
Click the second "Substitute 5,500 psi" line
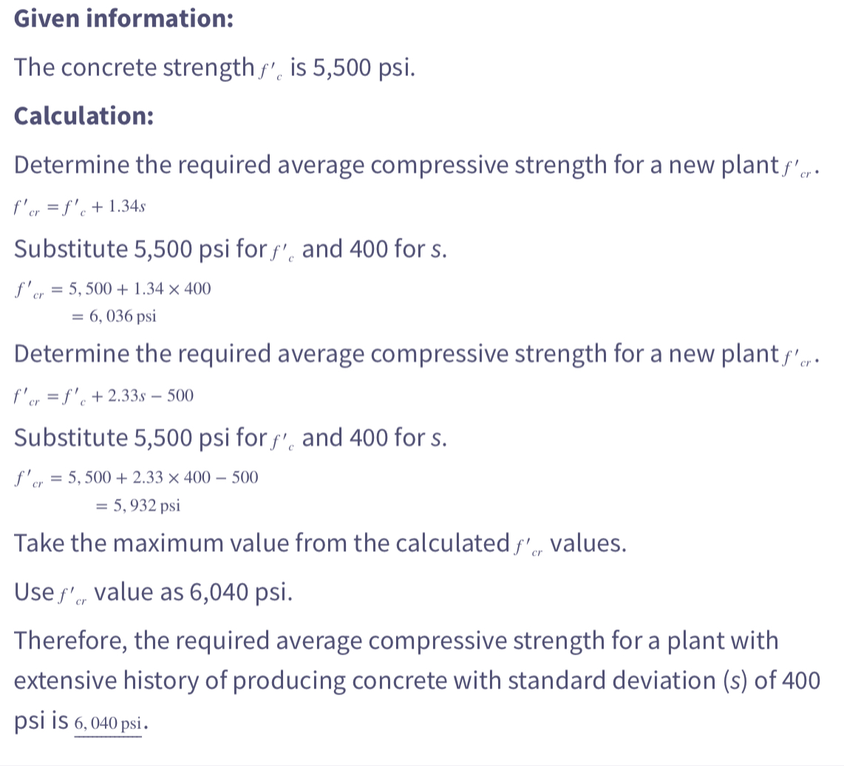point(230,438)
